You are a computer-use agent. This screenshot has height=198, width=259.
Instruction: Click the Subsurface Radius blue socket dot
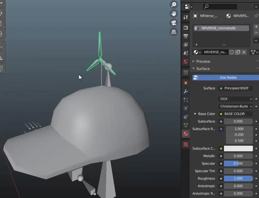tap(221, 129)
